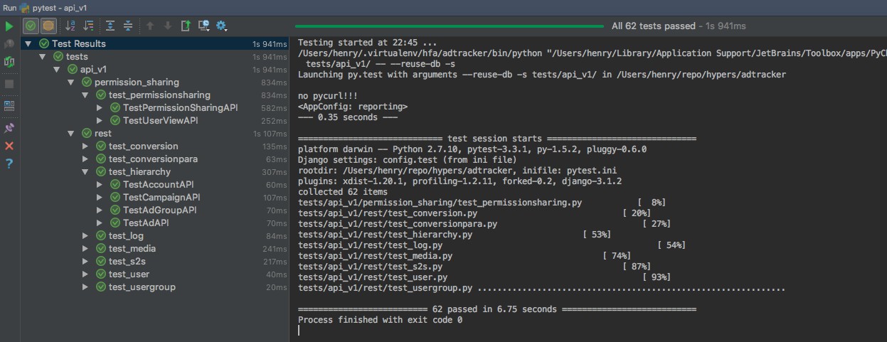Sort test results alphabetically

coord(70,26)
